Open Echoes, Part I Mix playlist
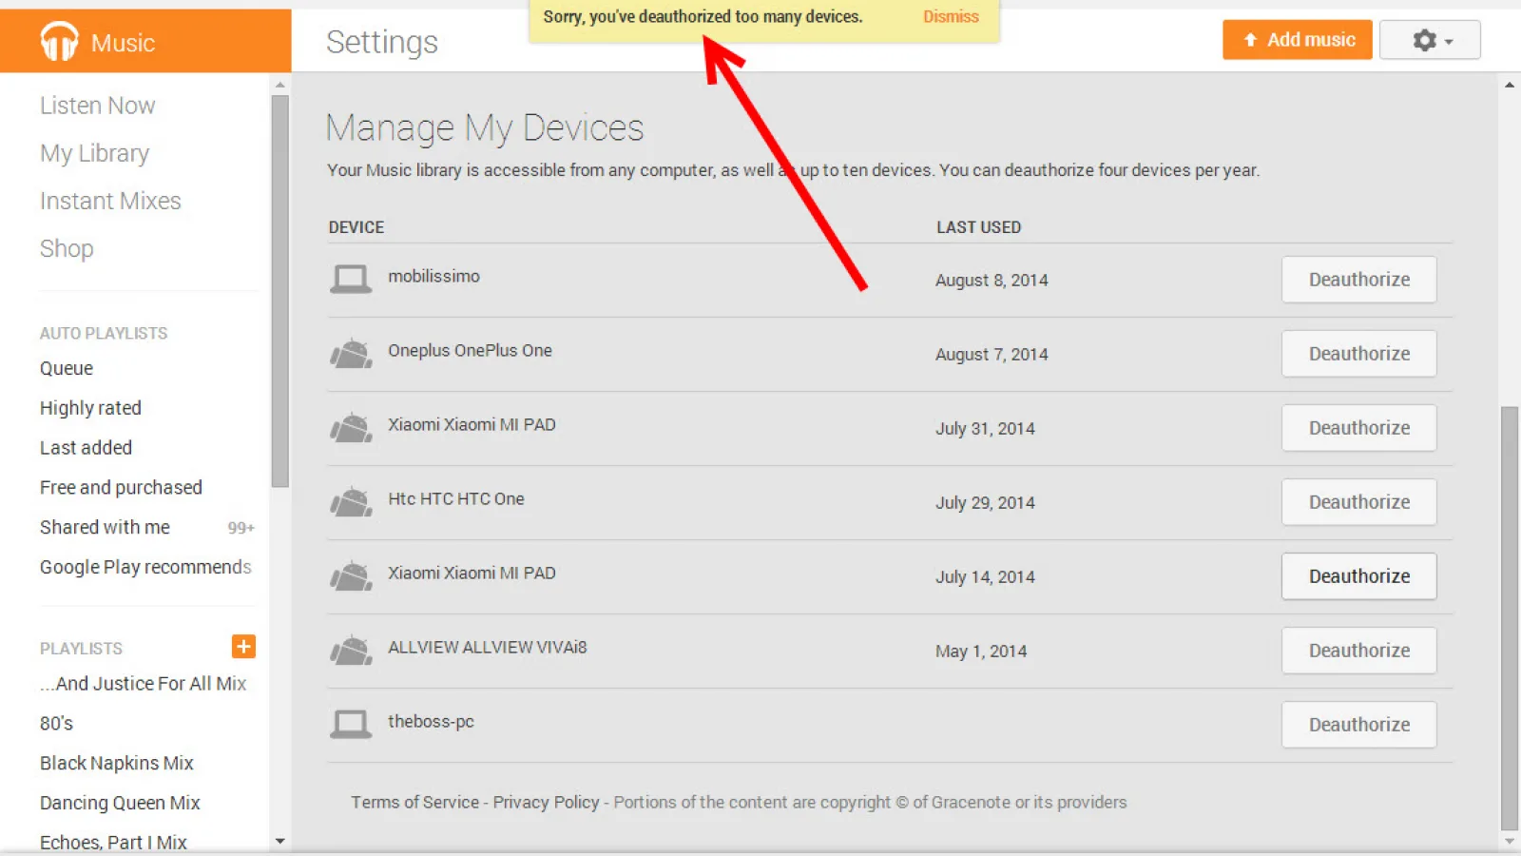Viewport: 1521px width, 856px height. coord(113,843)
